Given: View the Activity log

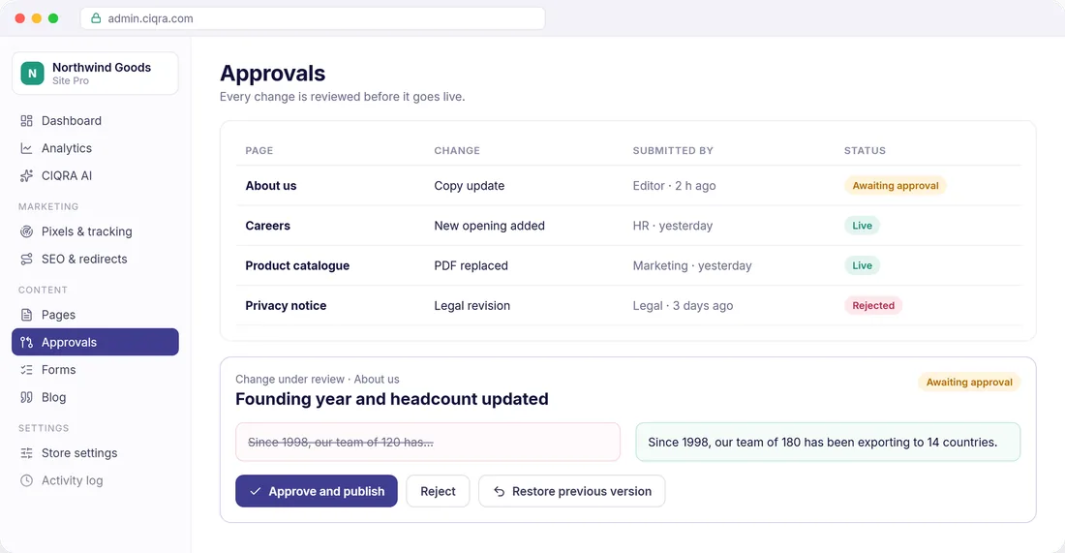Looking at the screenshot, I should pos(95,480).
